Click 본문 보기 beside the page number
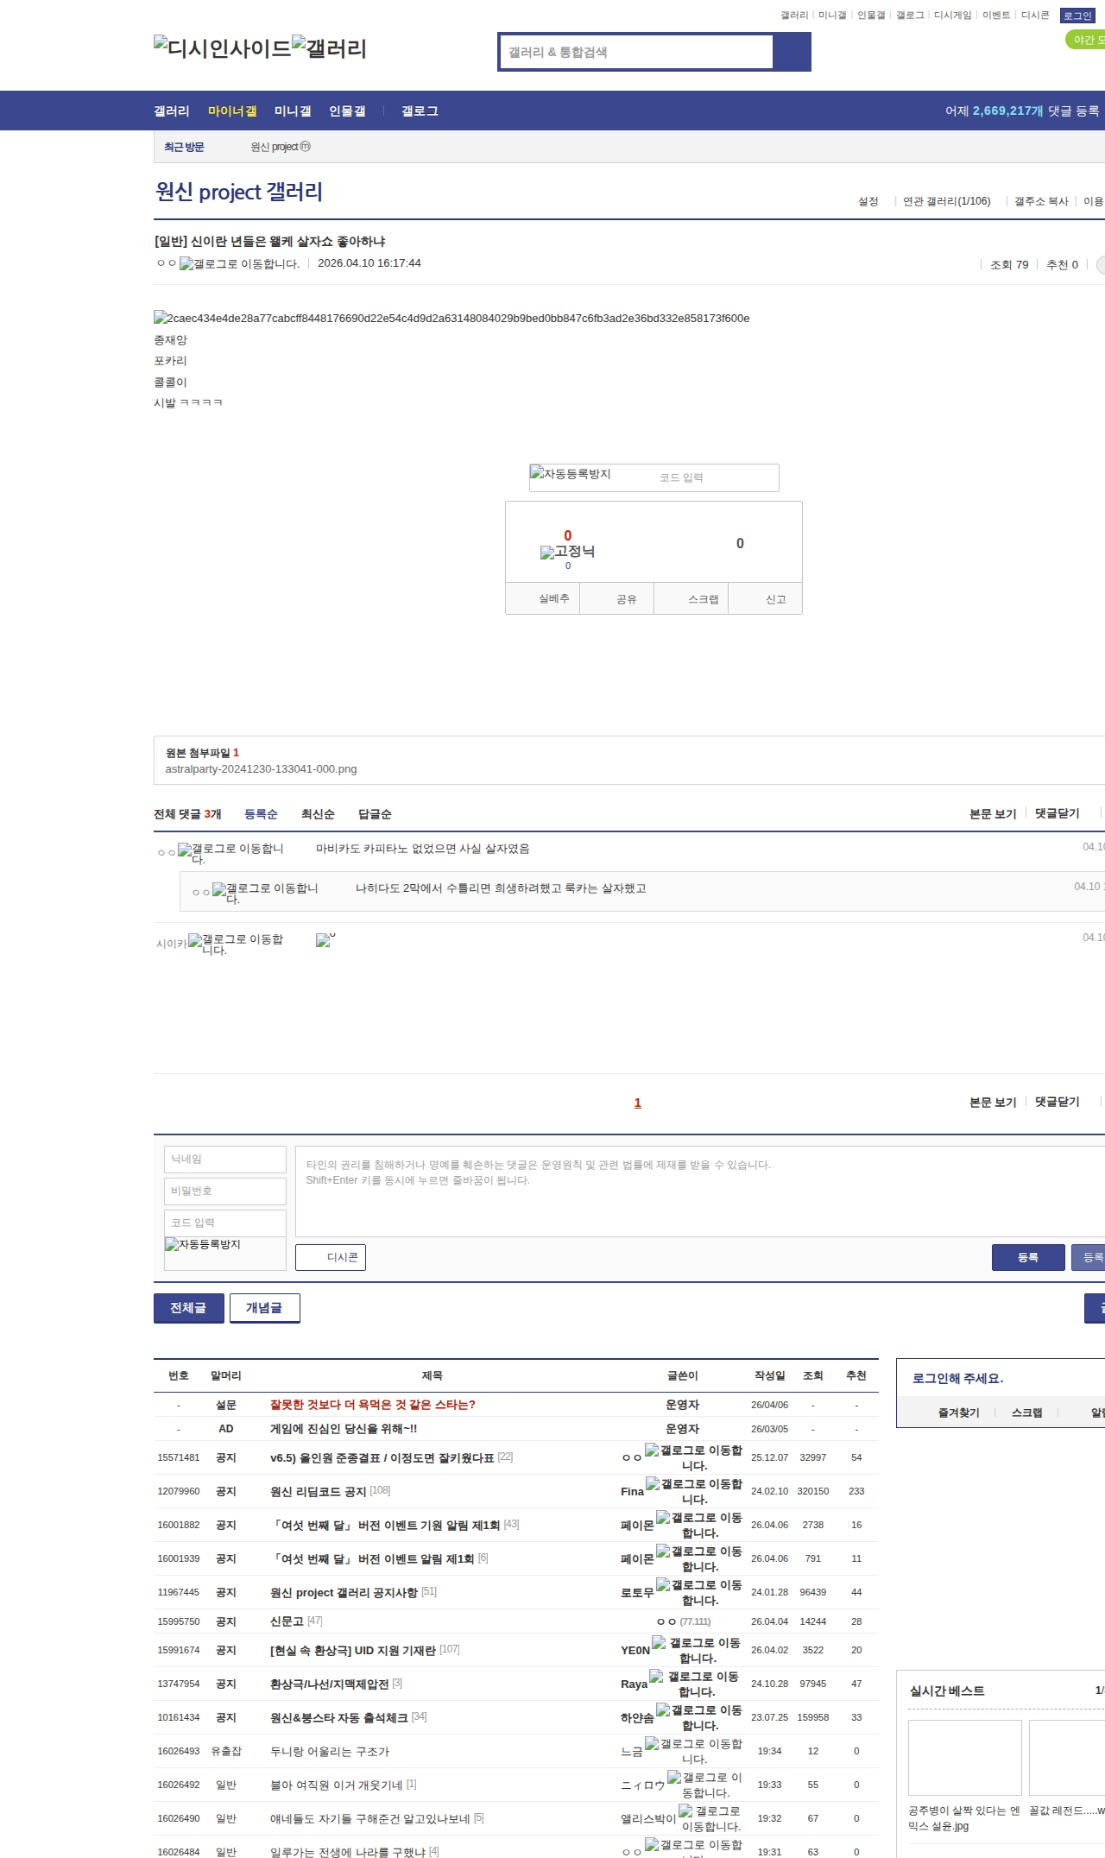The width and height of the screenshot is (1105, 1858). point(993,1102)
